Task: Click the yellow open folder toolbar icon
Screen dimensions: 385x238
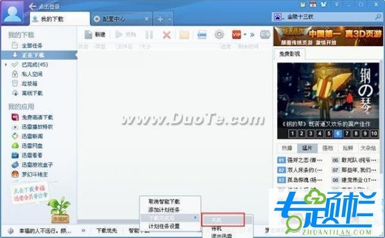Action: coord(184,35)
